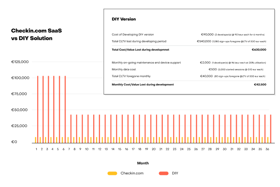Click x-axis label for month 7

point(69,149)
